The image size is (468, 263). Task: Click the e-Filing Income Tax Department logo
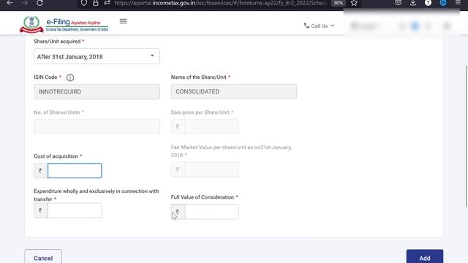click(64, 24)
